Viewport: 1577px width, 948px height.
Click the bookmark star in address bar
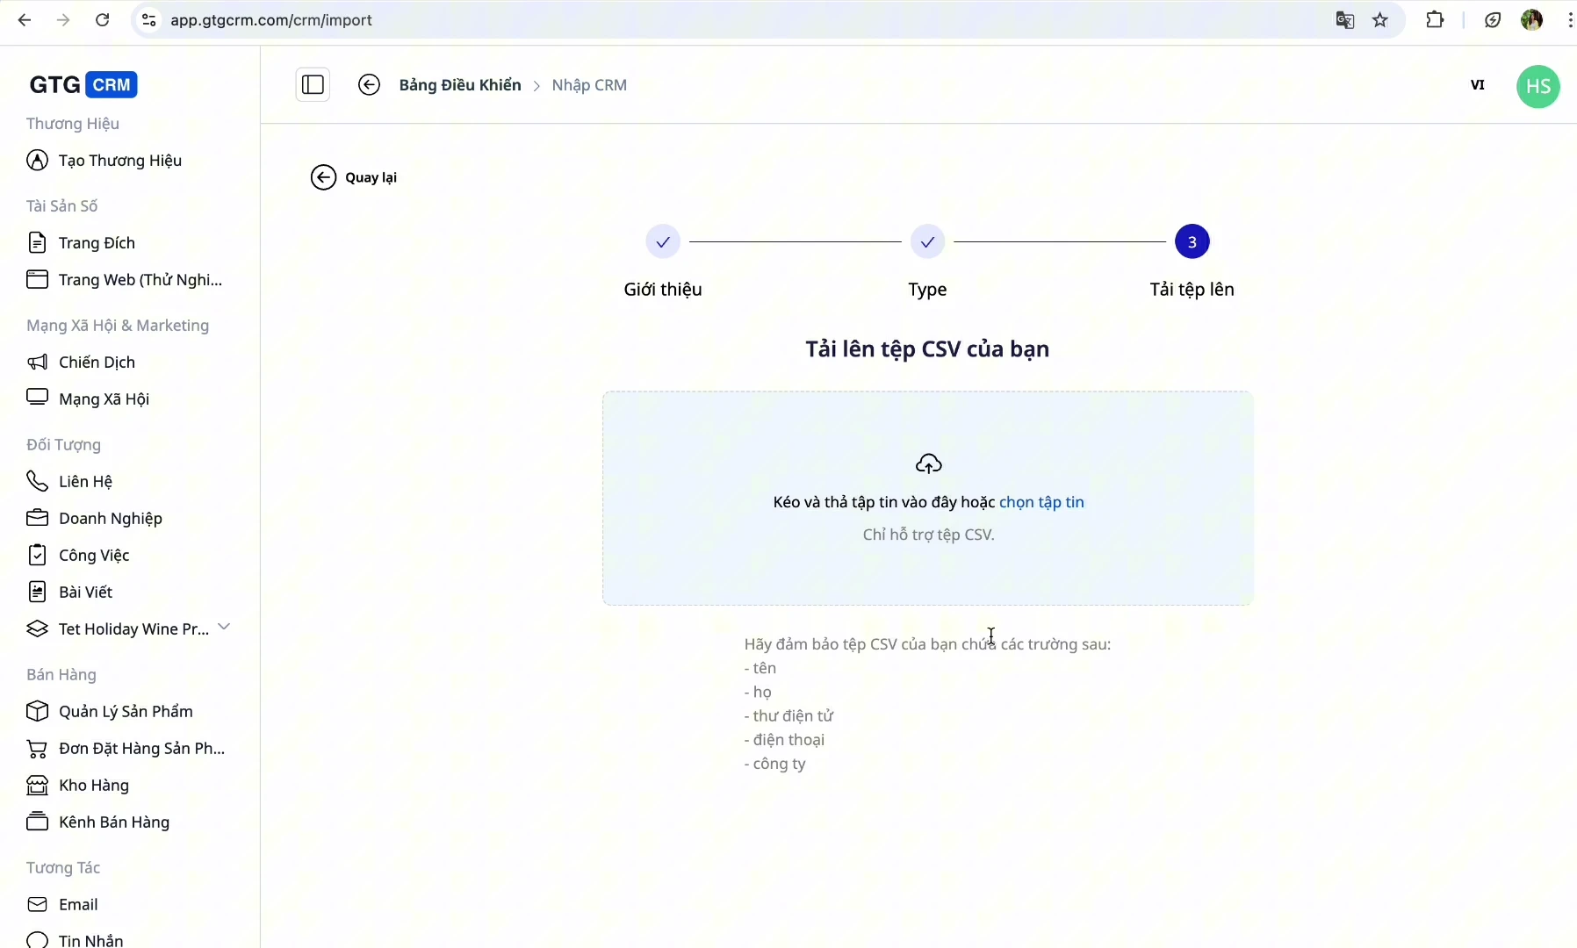(x=1380, y=19)
